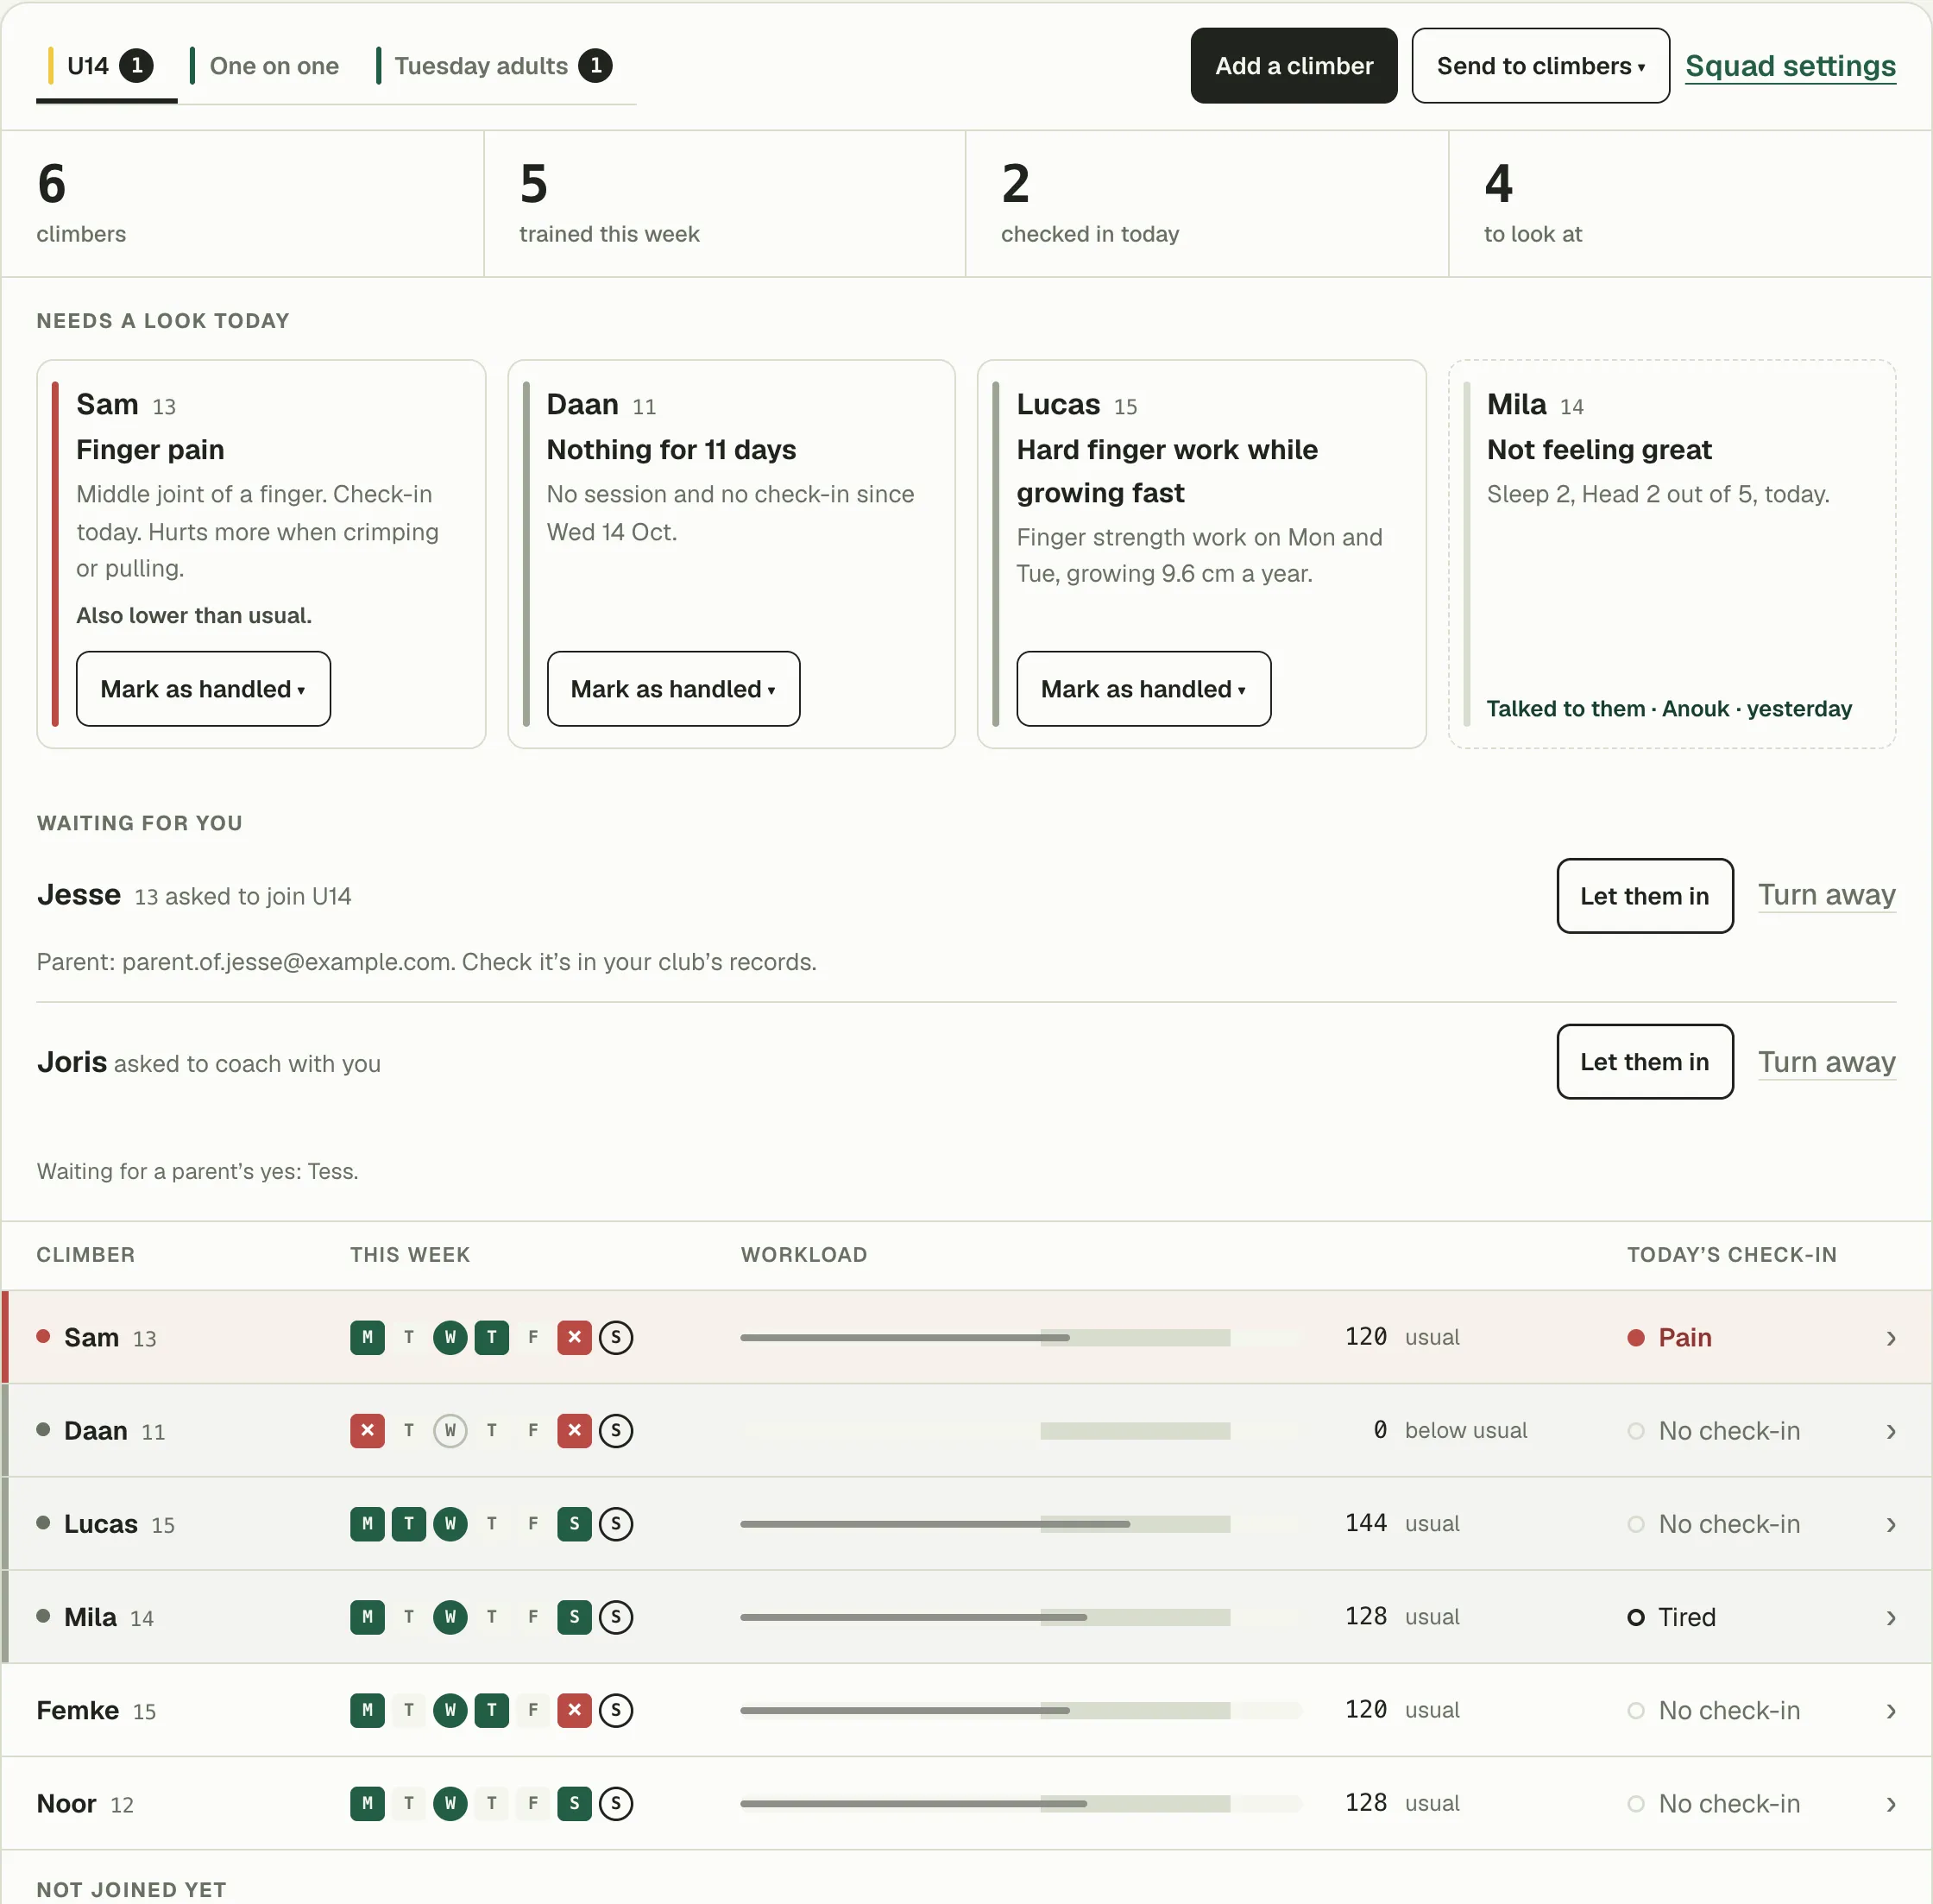Click Sam's red missed Saturday icon
This screenshot has height=1904, width=1933.
tap(574, 1337)
